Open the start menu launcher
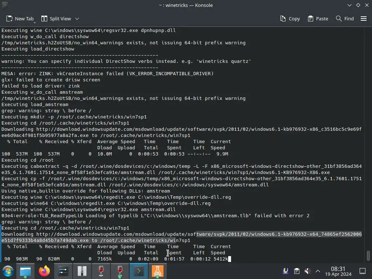This screenshot has width=372, height=279. click(8, 271)
